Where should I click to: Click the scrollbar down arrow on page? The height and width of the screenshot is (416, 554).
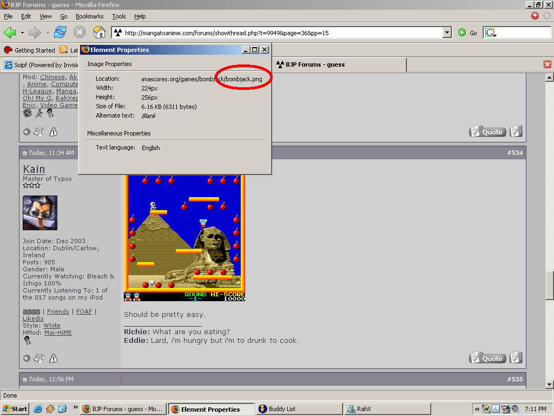pos(550,385)
